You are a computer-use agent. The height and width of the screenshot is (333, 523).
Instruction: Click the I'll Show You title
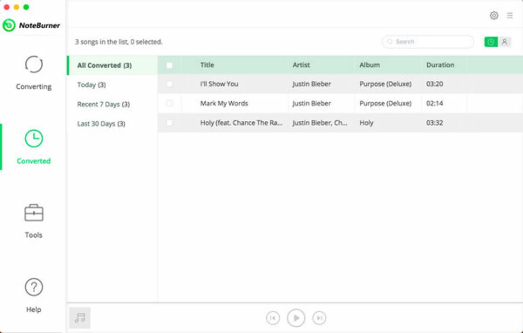point(219,84)
